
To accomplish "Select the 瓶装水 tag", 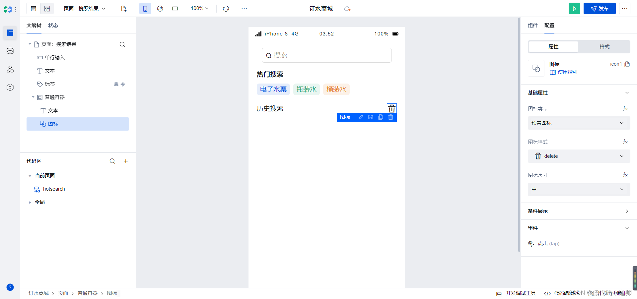I will click(x=307, y=89).
